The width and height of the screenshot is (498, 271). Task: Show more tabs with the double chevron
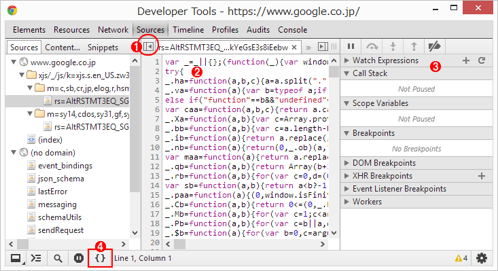pos(308,48)
